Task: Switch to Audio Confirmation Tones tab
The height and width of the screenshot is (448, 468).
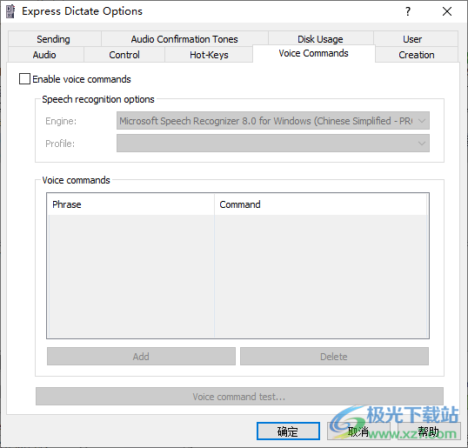Action: (184, 39)
